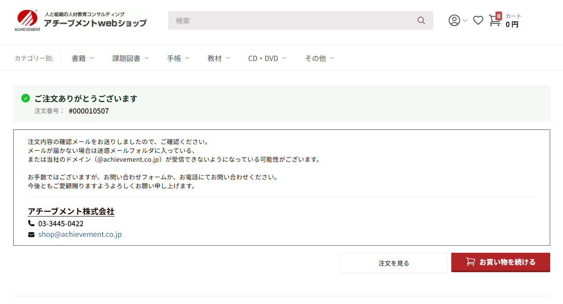563x304 pixels.
Task: Click the cart item count badge
Action: tap(499, 16)
